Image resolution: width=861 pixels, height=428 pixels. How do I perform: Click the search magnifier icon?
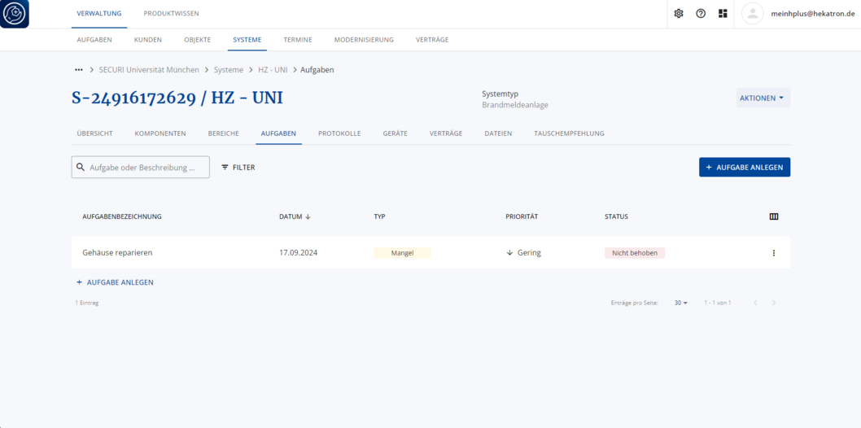(81, 168)
